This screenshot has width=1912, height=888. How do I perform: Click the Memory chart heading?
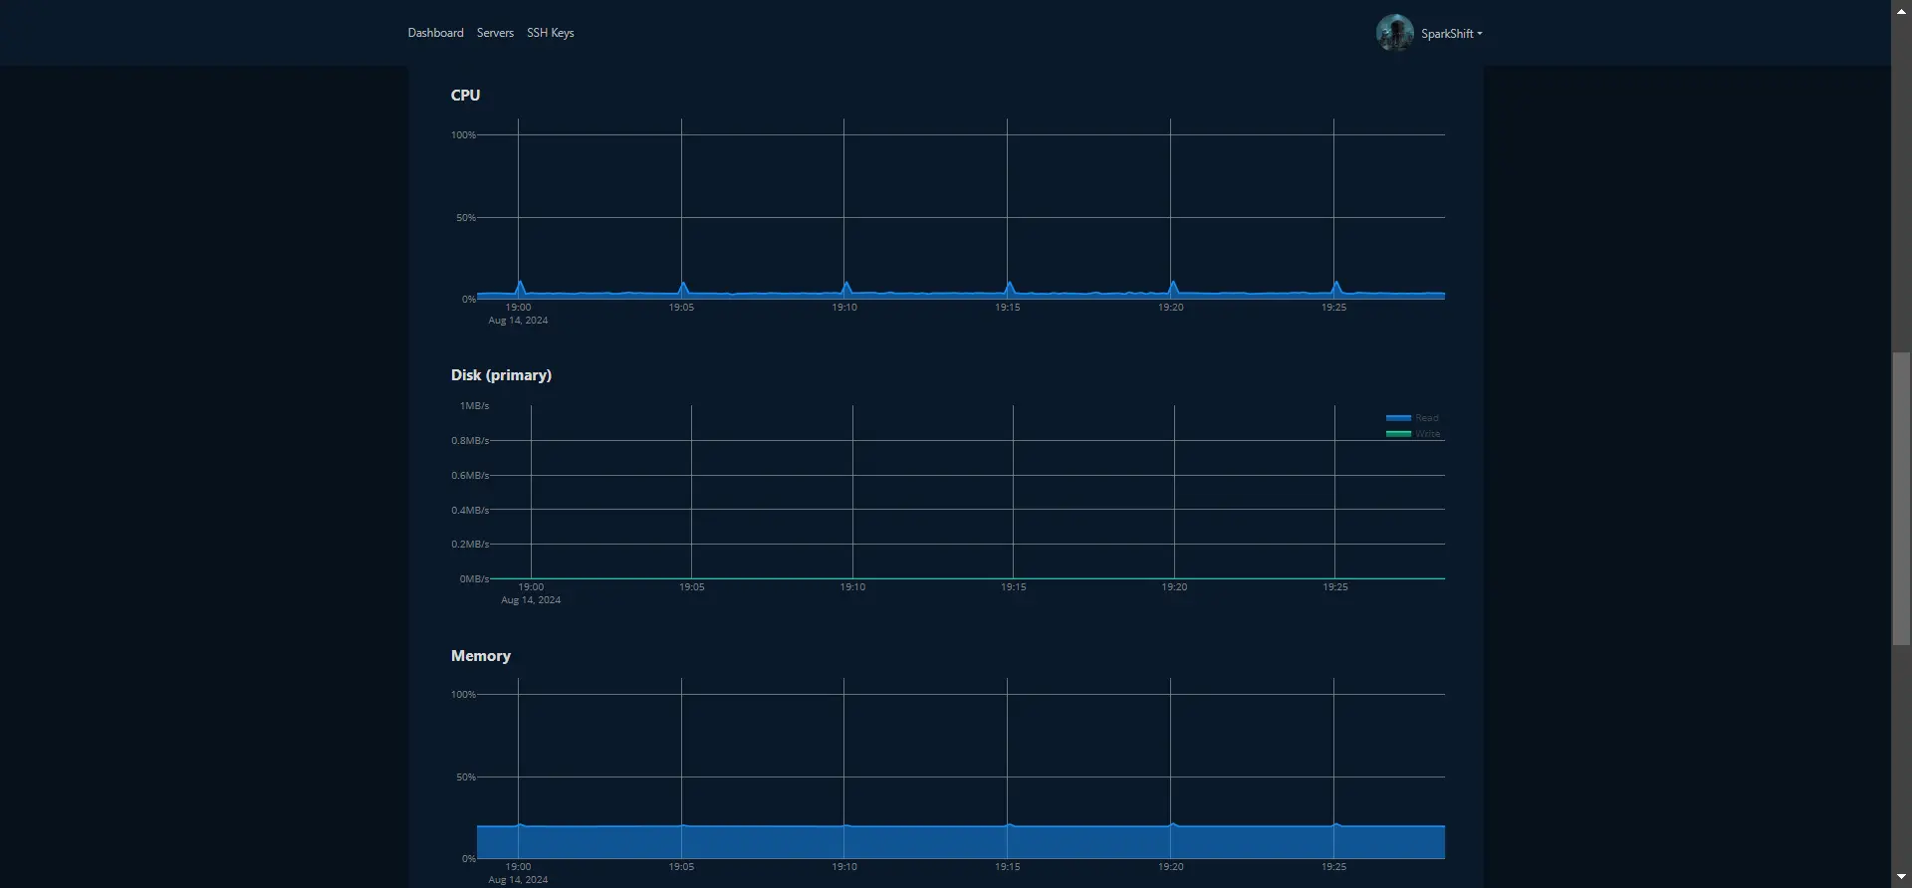pos(480,656)
